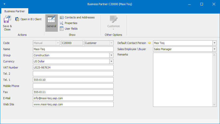Click the Default Contact Person label
Screen dimensions: 220x124
(132, 43)
